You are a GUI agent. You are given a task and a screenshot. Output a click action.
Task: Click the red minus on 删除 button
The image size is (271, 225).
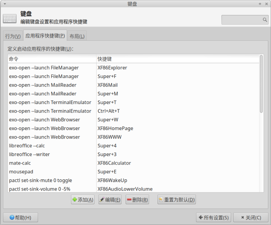click(129, 200)
